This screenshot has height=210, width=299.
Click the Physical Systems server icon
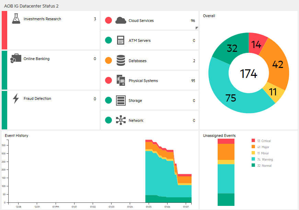coord(121,80)
